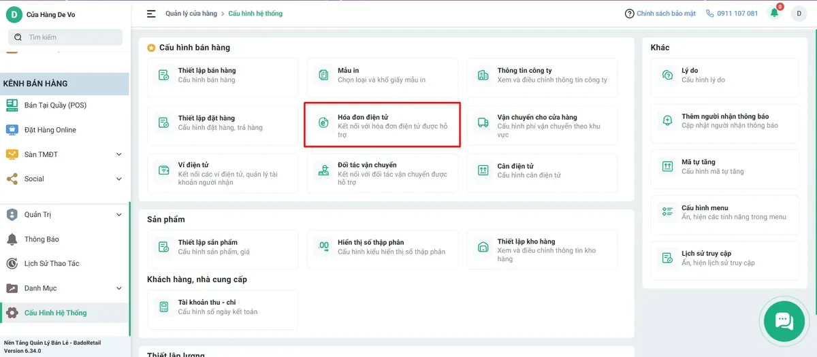Click the Thêm người nhận thông báo title

725,116
